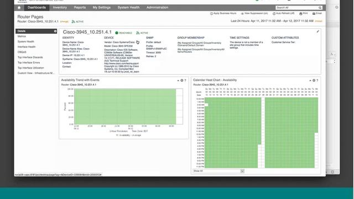Select Top Interface Discards in sidebar
This screenshot has width=354, height=199.
point(30,57)
